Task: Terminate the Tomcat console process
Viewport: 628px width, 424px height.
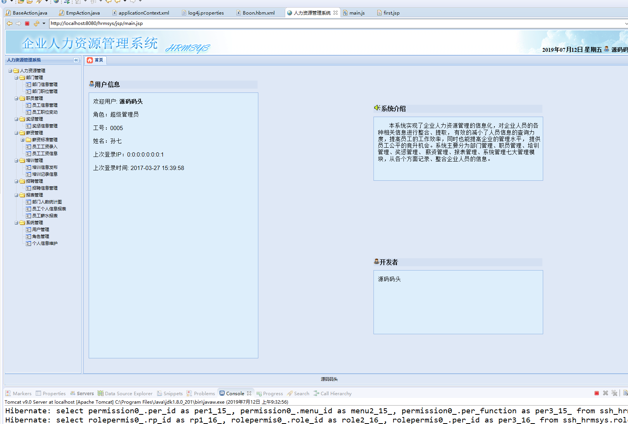Action: pos(597,393)
